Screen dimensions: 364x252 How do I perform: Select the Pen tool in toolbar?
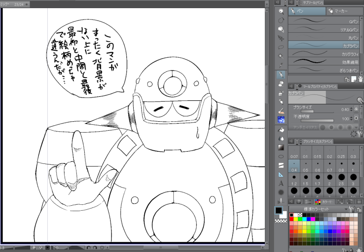[x=281, y=74]
